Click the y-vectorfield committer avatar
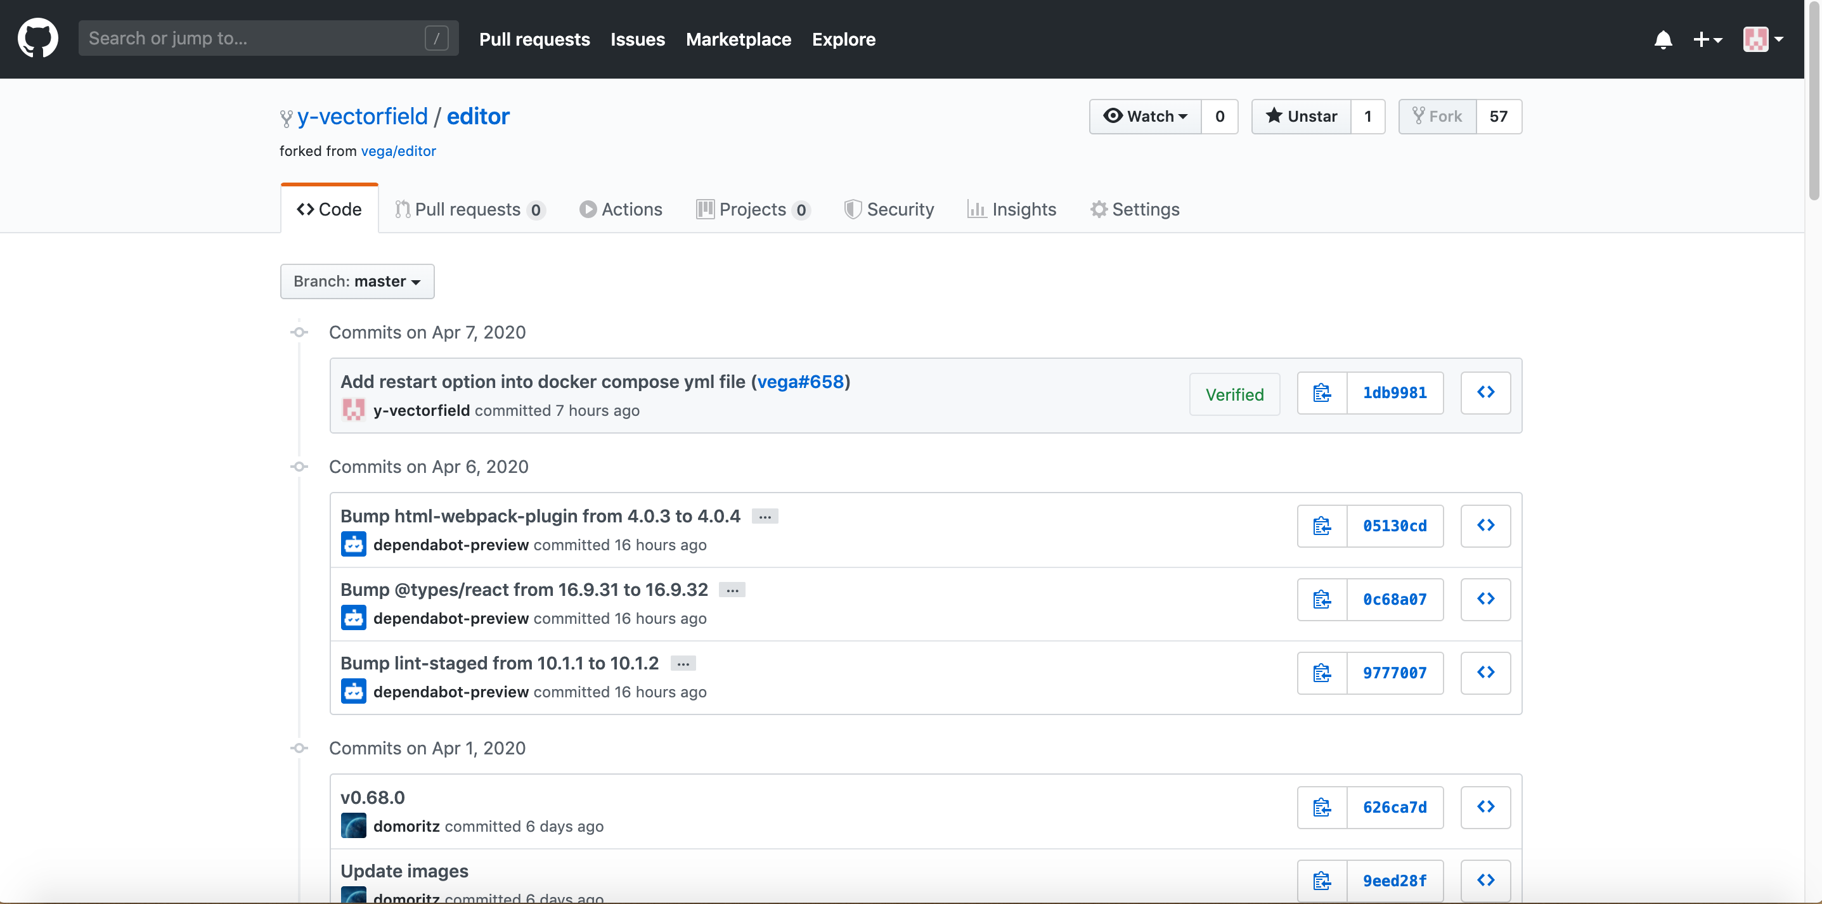This screenshot has width=1822, height=904. (353, 410)
